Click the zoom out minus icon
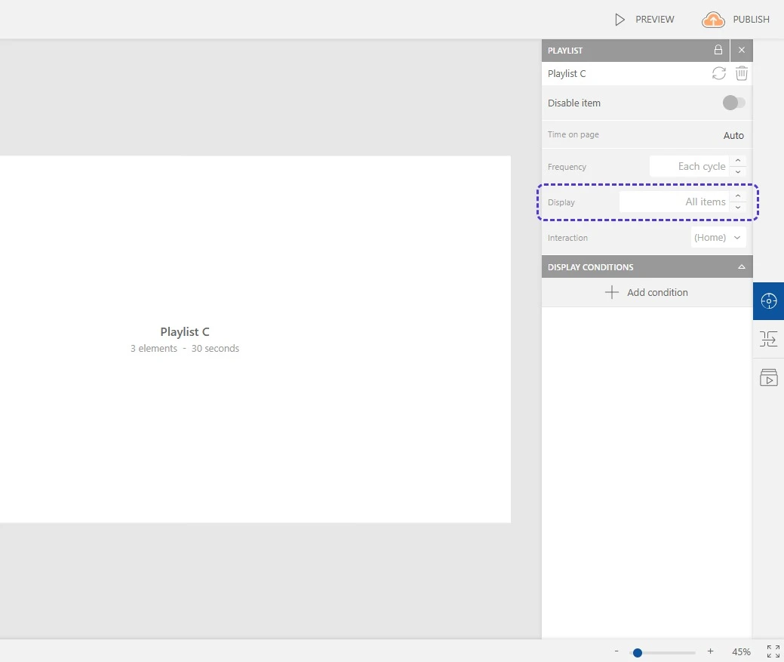 [616, 651]
